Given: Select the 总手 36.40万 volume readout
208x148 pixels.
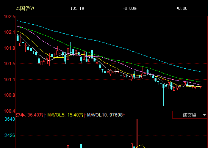Looking at the screenshot, I should [31, 115].
